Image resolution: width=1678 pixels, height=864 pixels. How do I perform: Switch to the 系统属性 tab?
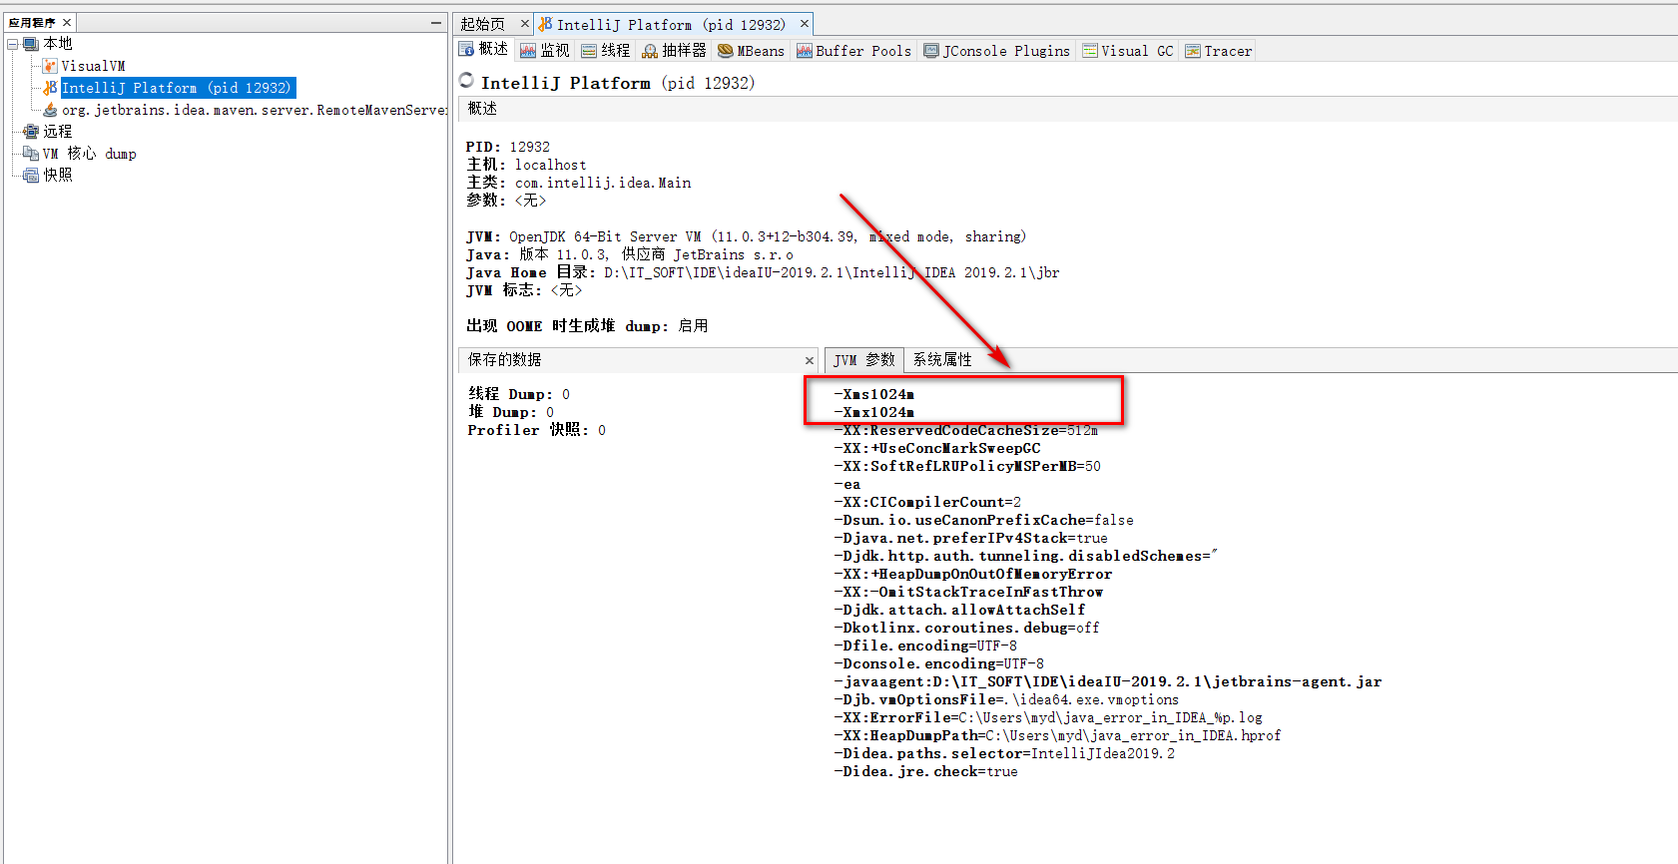pyautogui.click(x=942, y=360)
